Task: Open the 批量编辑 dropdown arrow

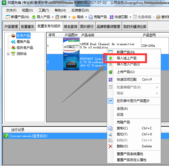Action: tap(154, 17)
